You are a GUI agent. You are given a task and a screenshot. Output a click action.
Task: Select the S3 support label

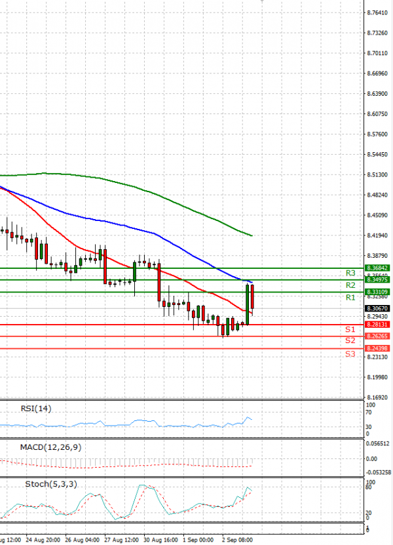[x=350, y=354]
